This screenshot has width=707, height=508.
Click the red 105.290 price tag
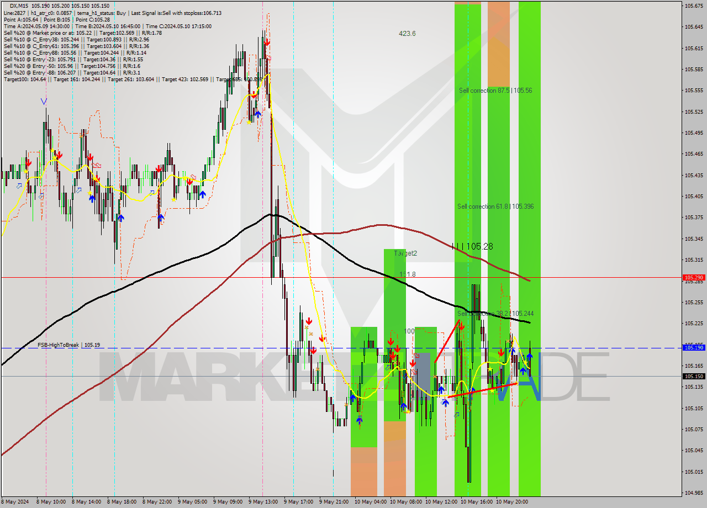(x=694, y=278)
